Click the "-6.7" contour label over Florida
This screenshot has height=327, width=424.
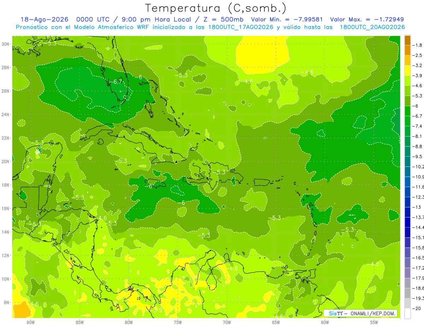(115, 82)
